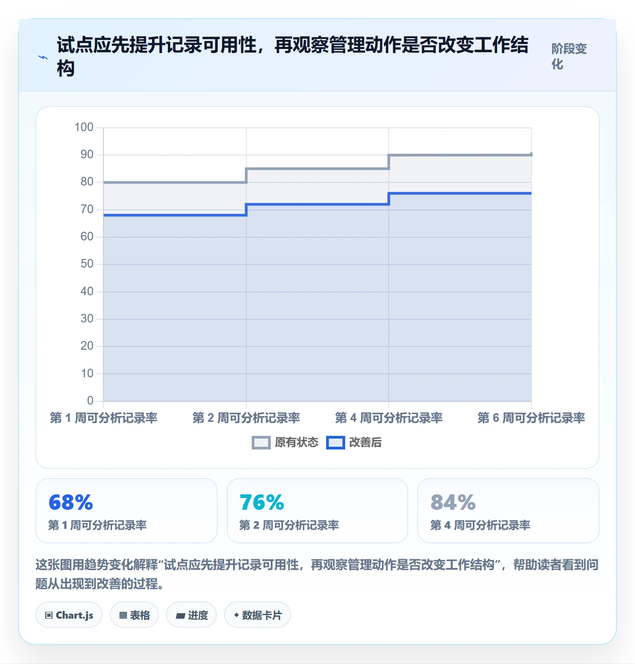Click the 第 1 周可分析记录率 card caption

point(98,525)
